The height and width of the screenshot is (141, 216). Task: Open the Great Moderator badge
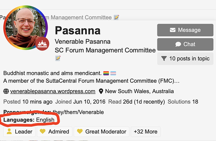coord(101,132)
